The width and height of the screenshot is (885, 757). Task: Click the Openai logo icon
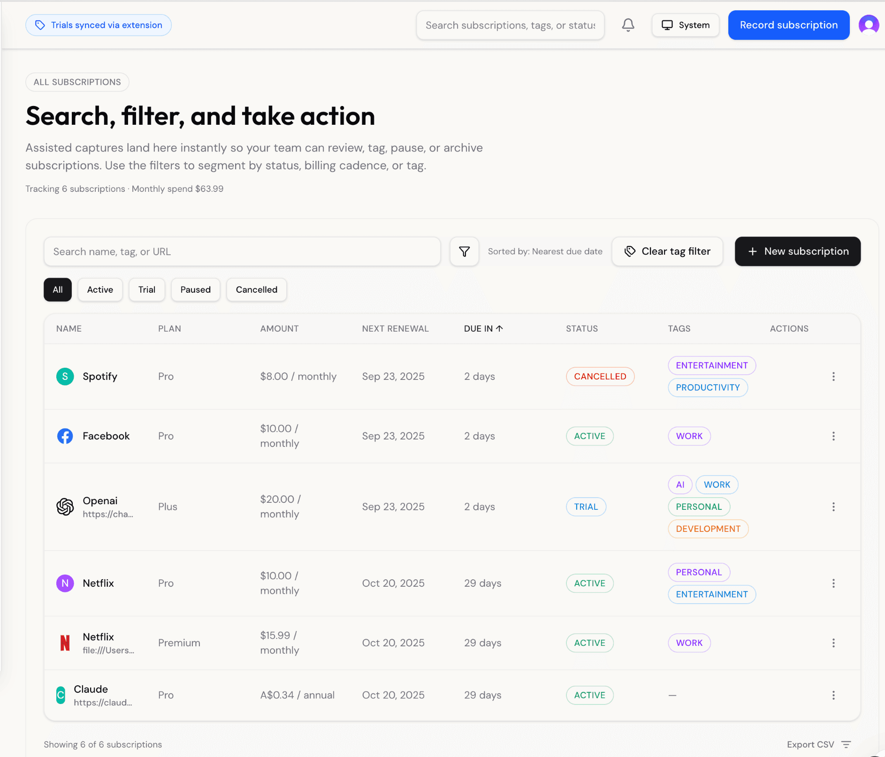[65, 507]
